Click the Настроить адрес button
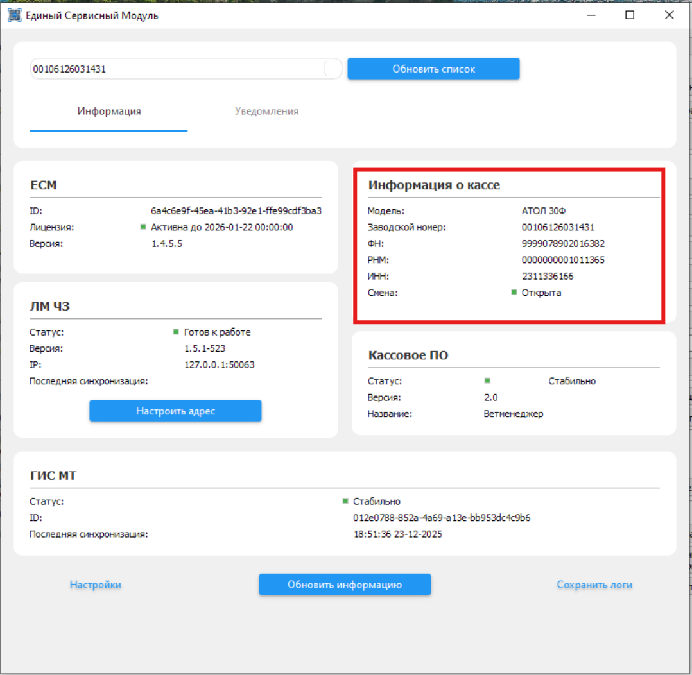The width and height of the screenshot is (692, 675). [175, 411]
